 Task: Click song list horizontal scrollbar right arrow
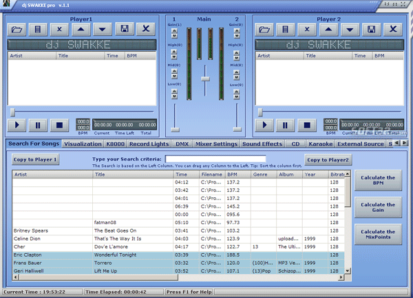coord(341,277)
